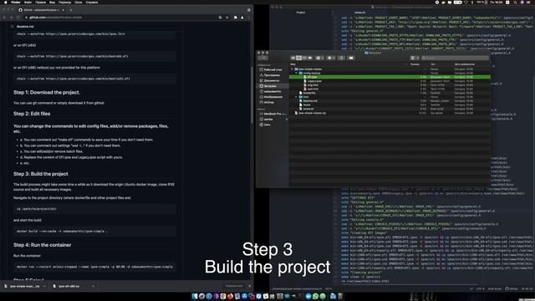The image size is (535, 301).
Task: Click the Finder search field
Action: [455, 58]
